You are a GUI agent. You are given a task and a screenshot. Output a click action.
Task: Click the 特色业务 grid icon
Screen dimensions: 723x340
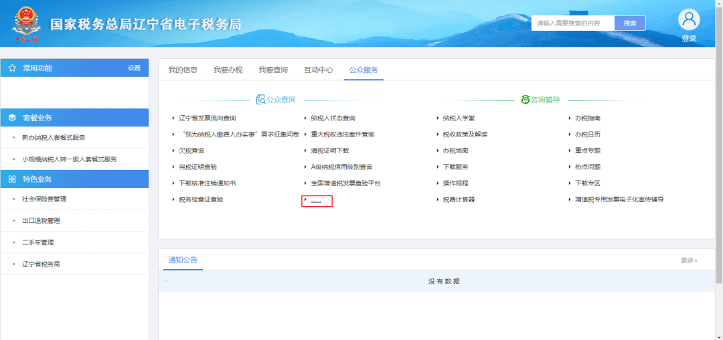12,179
